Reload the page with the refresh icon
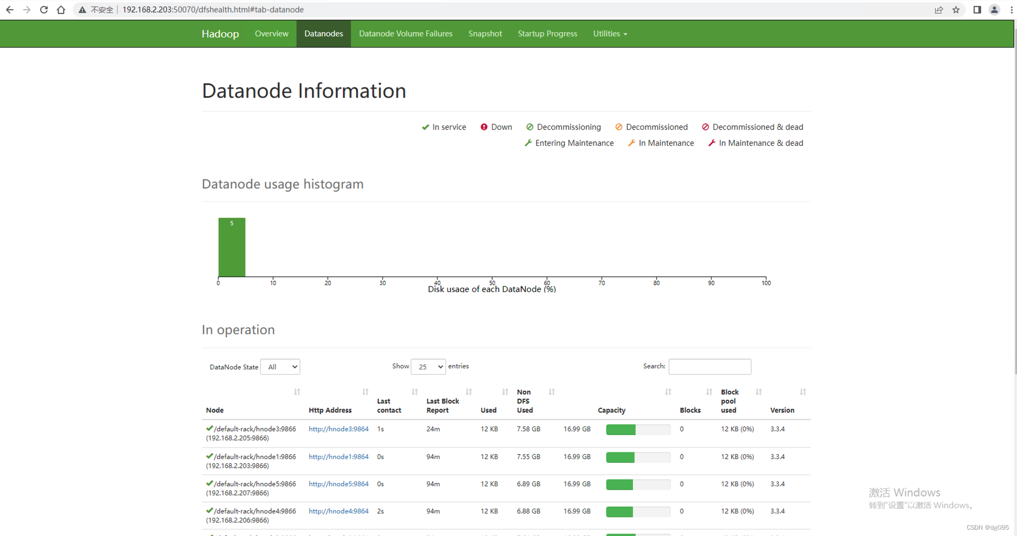 point(44,10)
